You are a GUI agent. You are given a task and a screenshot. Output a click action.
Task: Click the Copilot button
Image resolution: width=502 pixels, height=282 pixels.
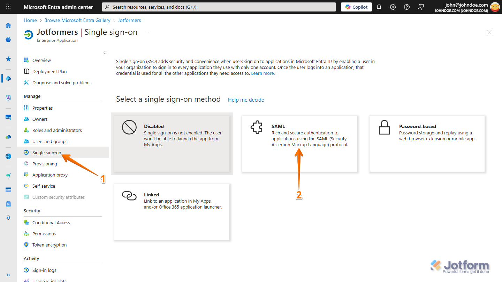click(x=356, y=7)
